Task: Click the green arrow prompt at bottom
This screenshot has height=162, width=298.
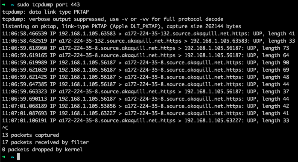Action: pos(3,157)
